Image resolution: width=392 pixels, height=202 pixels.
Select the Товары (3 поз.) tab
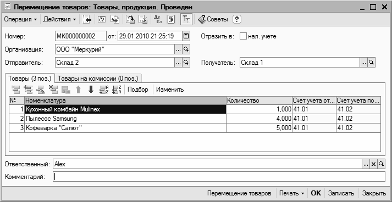click(x=30, y=78)
